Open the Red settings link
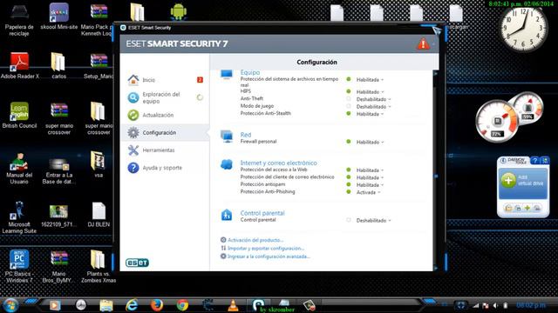The width and height of the screenshot is (558, 313). tap(246, 135)
